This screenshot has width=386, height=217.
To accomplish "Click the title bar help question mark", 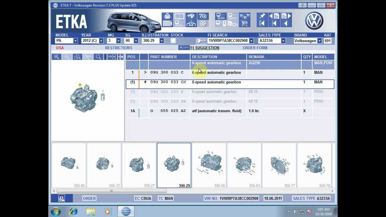I will coord(302,5).
